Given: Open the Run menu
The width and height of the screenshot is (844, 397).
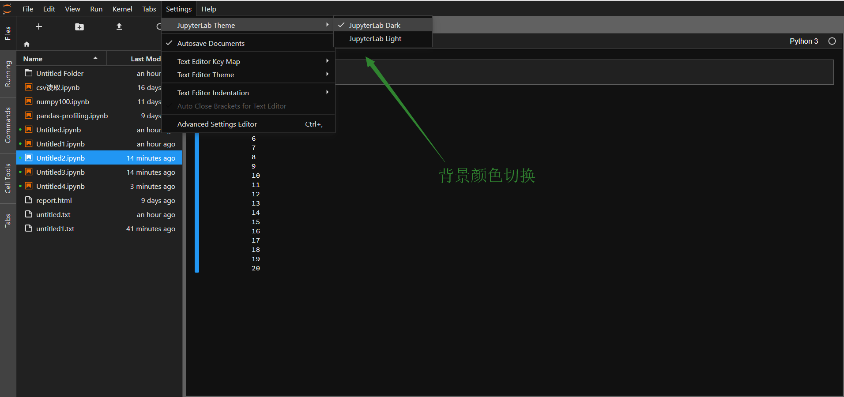Looking at the screenshot, I should pyautogui.click(x=96, y=9).
